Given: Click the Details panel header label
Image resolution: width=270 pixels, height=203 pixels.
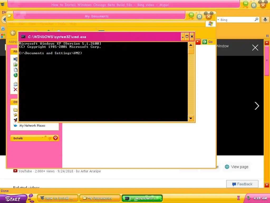Looking at the screenshot, I should (18, 138).
